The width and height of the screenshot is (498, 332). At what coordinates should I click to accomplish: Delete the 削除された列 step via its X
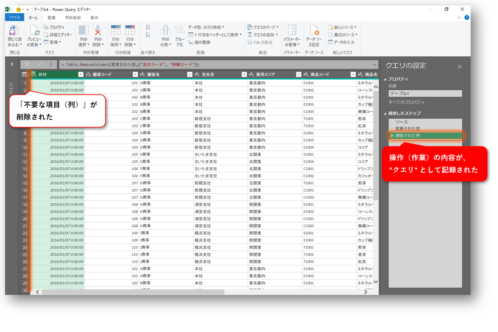[x=392, y=136]
